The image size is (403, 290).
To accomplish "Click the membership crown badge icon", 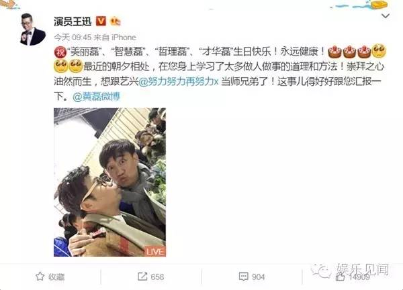I will [x=115, y=21].
